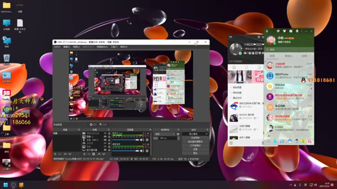This screenshot has width=337, height=189.
Task: Open the transition properties gear
Action: pyautogui.click(x=178, y=134)
